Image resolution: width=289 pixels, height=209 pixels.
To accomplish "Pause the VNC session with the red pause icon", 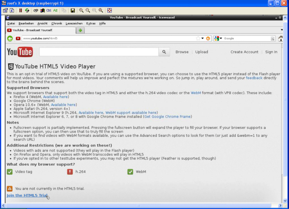I will [x=21, y=10].
